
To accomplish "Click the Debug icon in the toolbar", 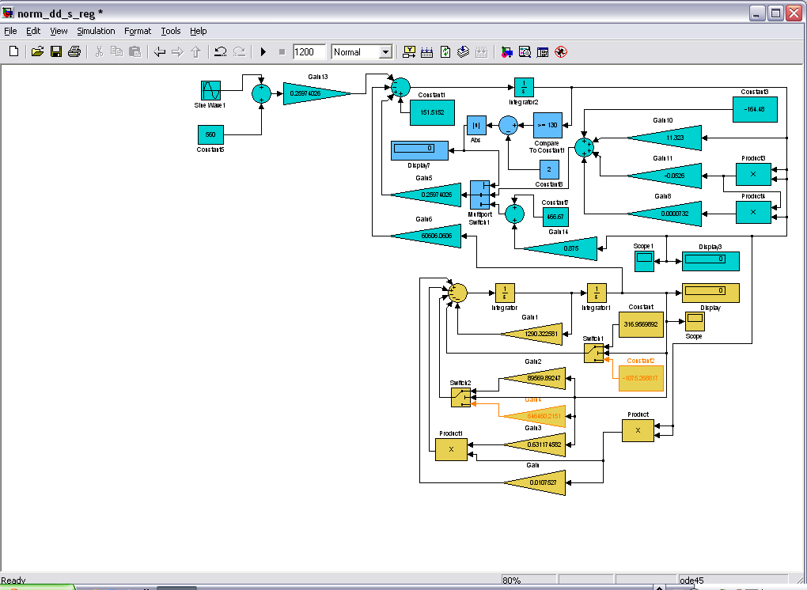I will tap(561, 52).
